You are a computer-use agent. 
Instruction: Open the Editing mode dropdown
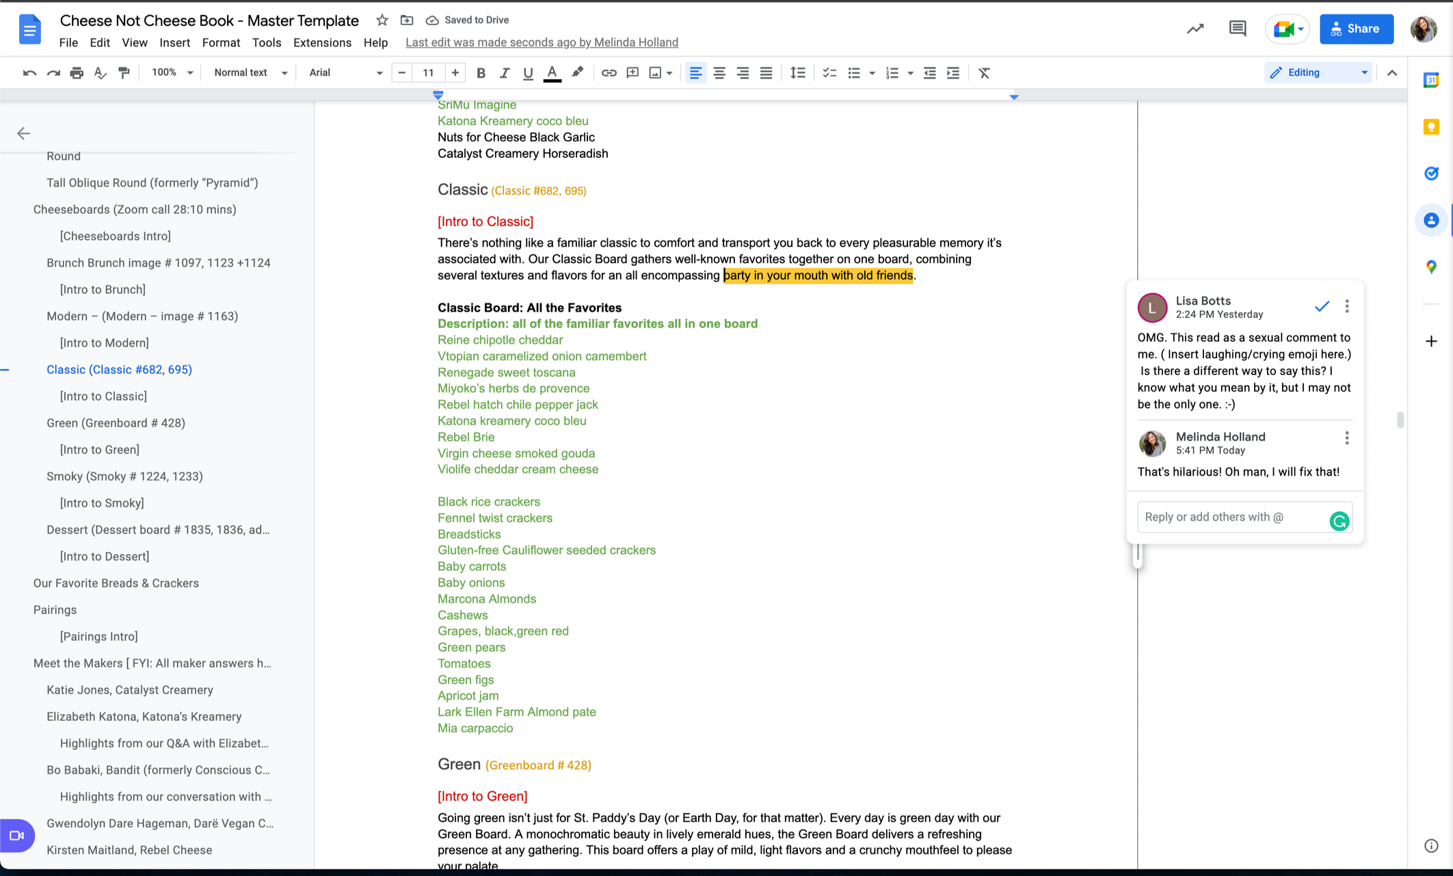pyautogui.click(x=1318, y=73)
